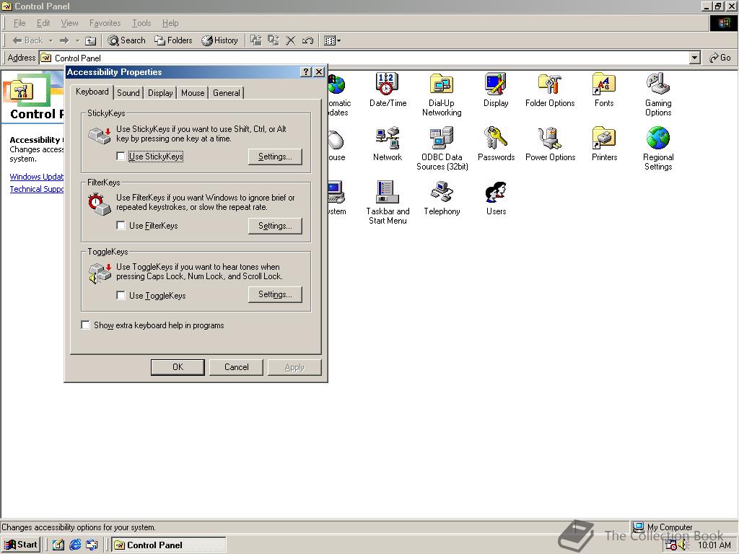Expand the Address bar dropdown arrow
Image resolution: width=739 pixels, height=554 pixels.
694,58
